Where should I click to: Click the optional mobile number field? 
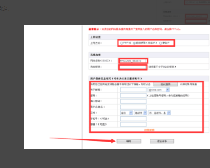coord(133,119)
